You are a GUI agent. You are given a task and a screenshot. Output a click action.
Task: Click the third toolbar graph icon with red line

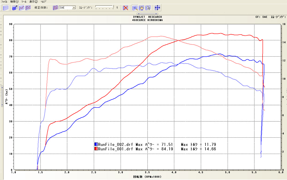[x=22, y=8]
